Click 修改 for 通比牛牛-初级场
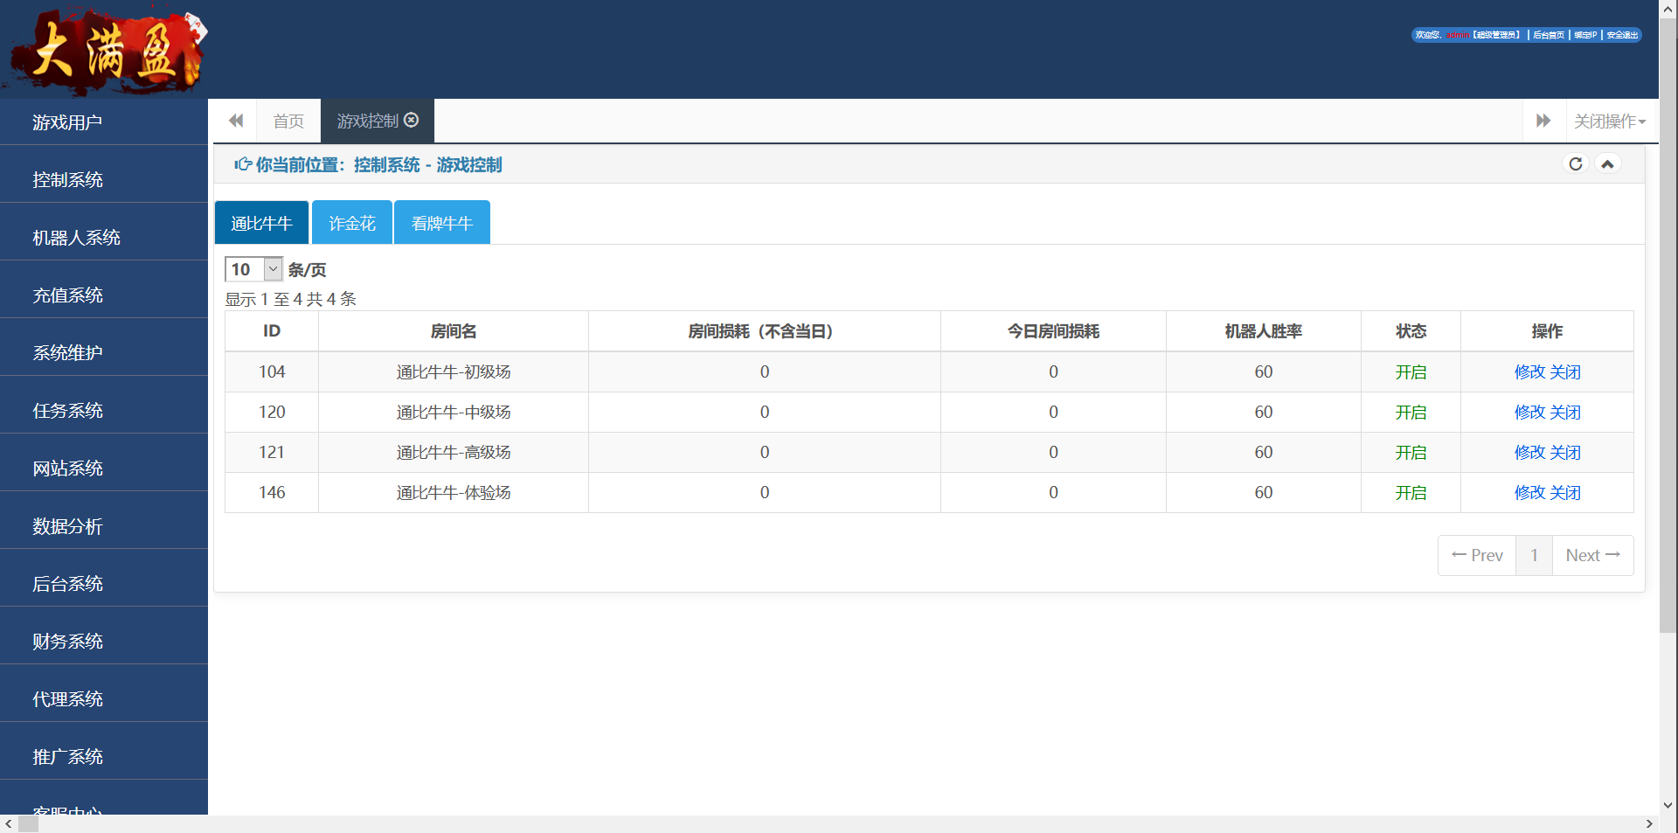Image resolution: width=1678 pixels, height=833 pixels. [1529, 372]
